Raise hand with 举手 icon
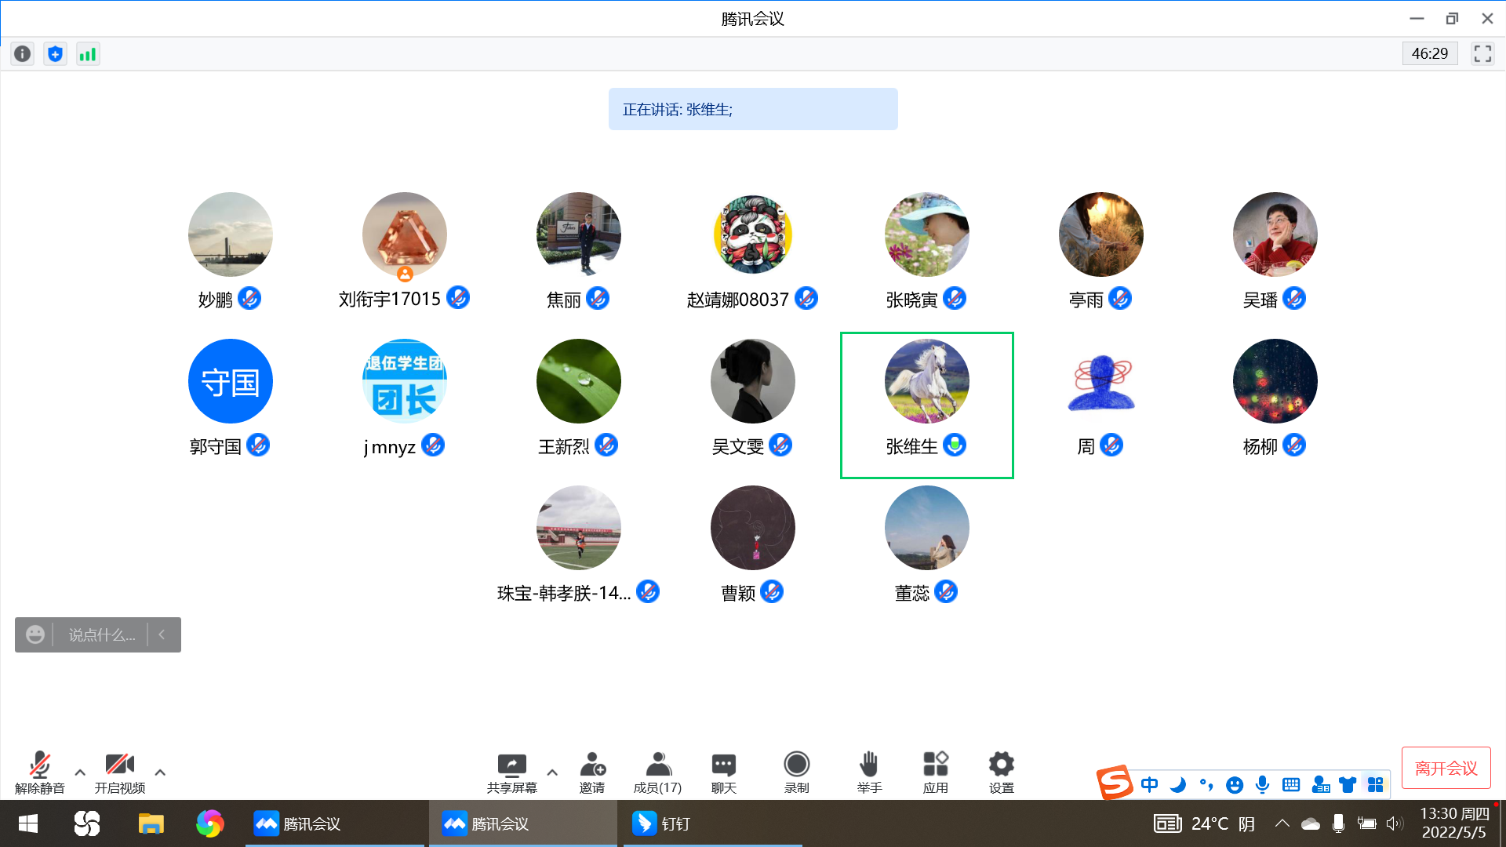 pyautogui.click(x=869, y=772)
